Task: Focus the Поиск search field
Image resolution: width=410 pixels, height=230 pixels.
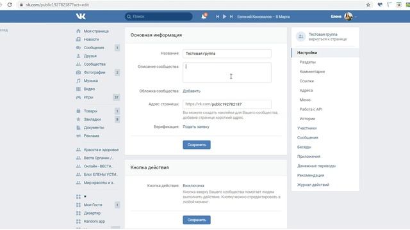Action: click(x=159, y=17)
